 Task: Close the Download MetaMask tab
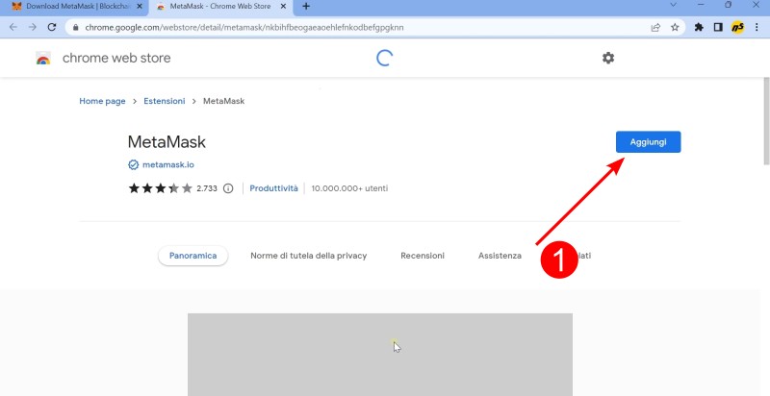pos(139,7)
